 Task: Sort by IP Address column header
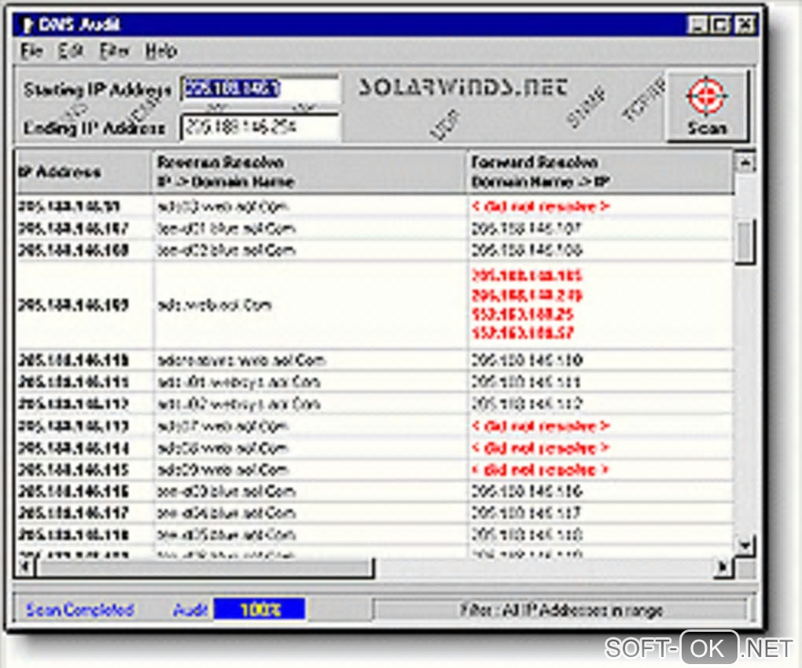click(x=84, y=172)
